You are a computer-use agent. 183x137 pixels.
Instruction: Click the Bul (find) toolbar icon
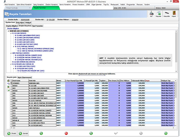pyautogui.click(x=151, y=13)
